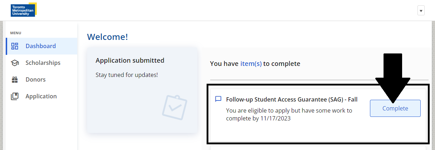Click the "Stay tuned for updates!" text

click(x=127, y=75)
